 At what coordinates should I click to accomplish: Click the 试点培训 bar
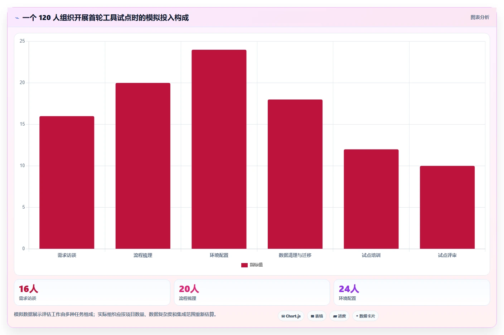point(371,199)
